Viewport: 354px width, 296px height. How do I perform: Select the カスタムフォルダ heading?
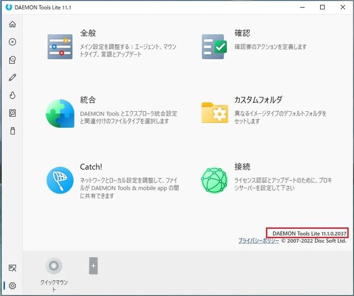click(258, 100)
